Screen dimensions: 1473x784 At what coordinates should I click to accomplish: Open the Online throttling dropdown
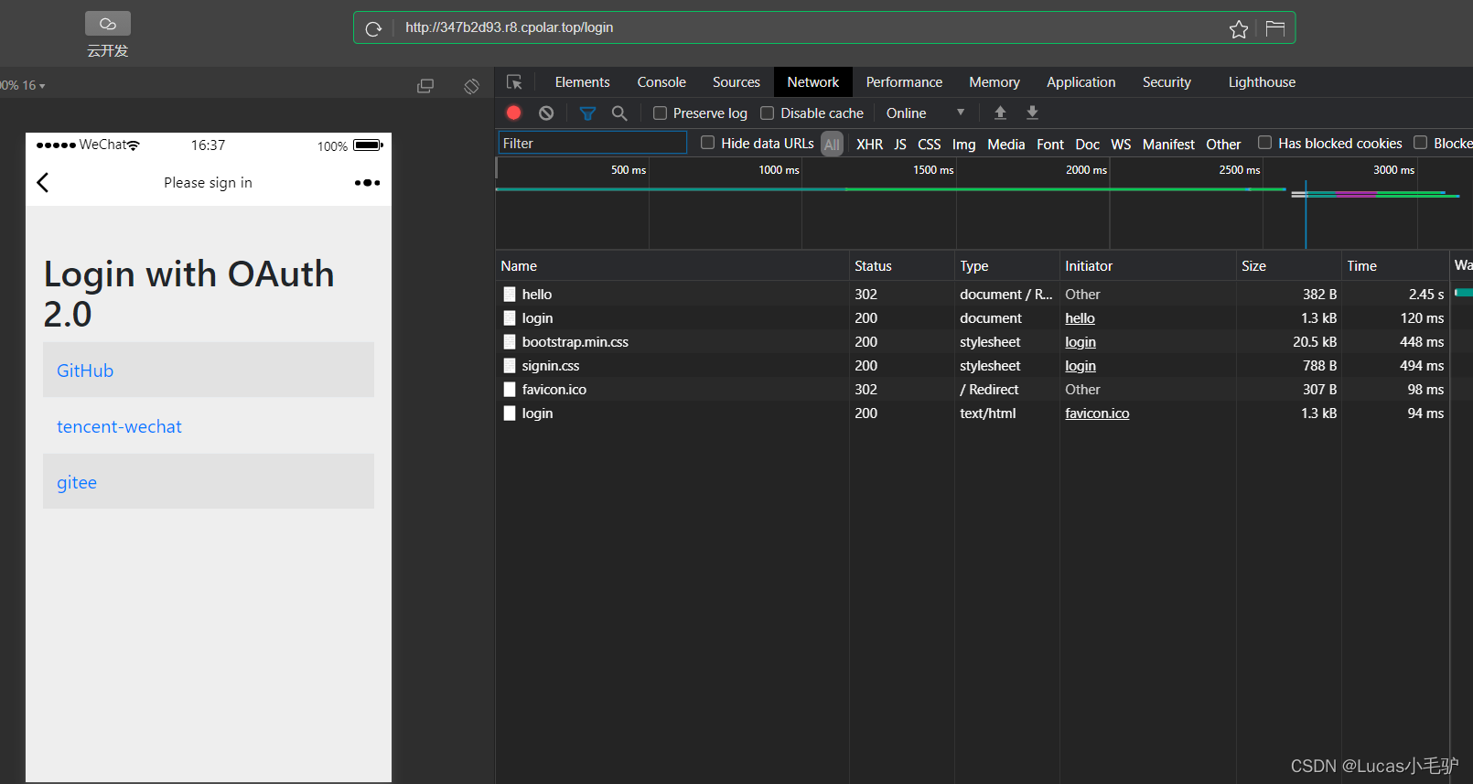pos(926,113)
